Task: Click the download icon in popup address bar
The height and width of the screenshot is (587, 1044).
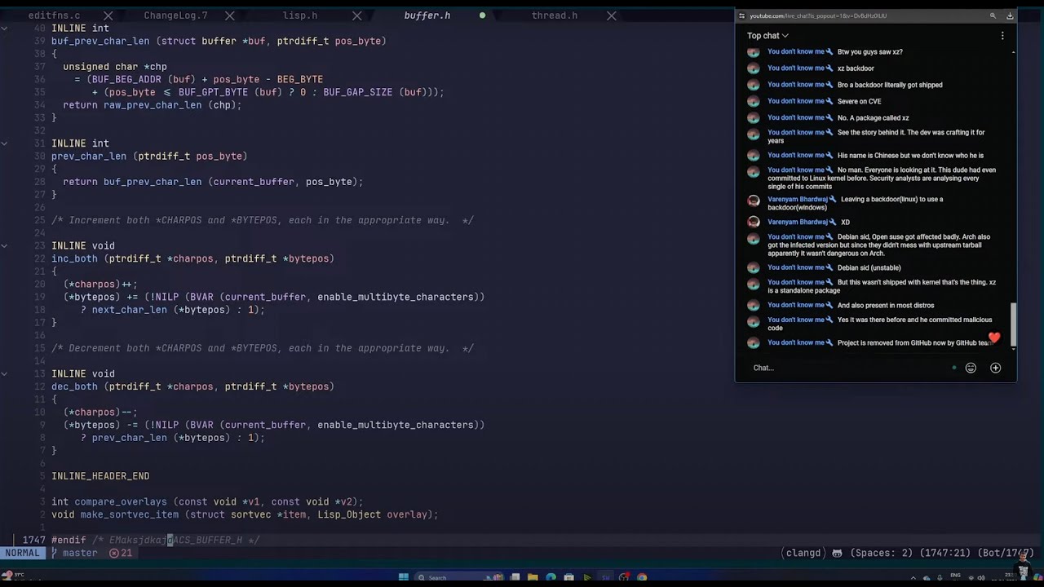Action: pyautogui.click(x=1010, y=15)
